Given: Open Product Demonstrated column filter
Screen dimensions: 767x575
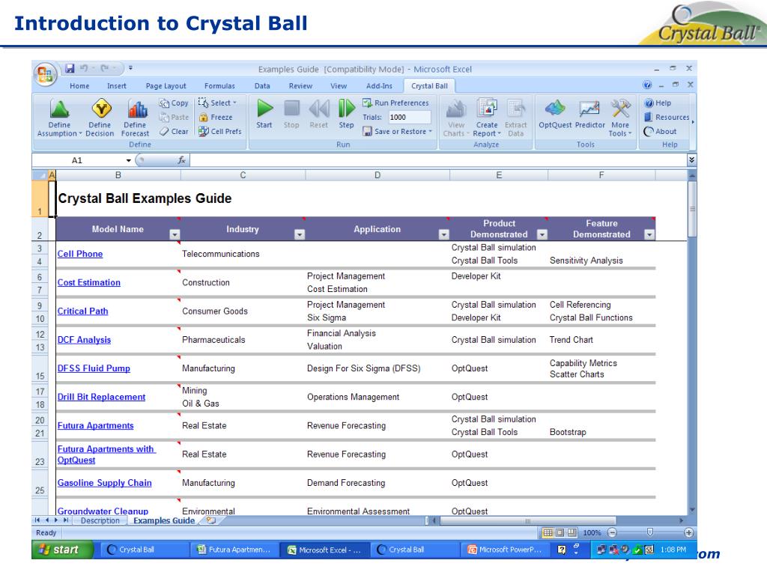Looking at the screenshot, I should click(542, 234).
